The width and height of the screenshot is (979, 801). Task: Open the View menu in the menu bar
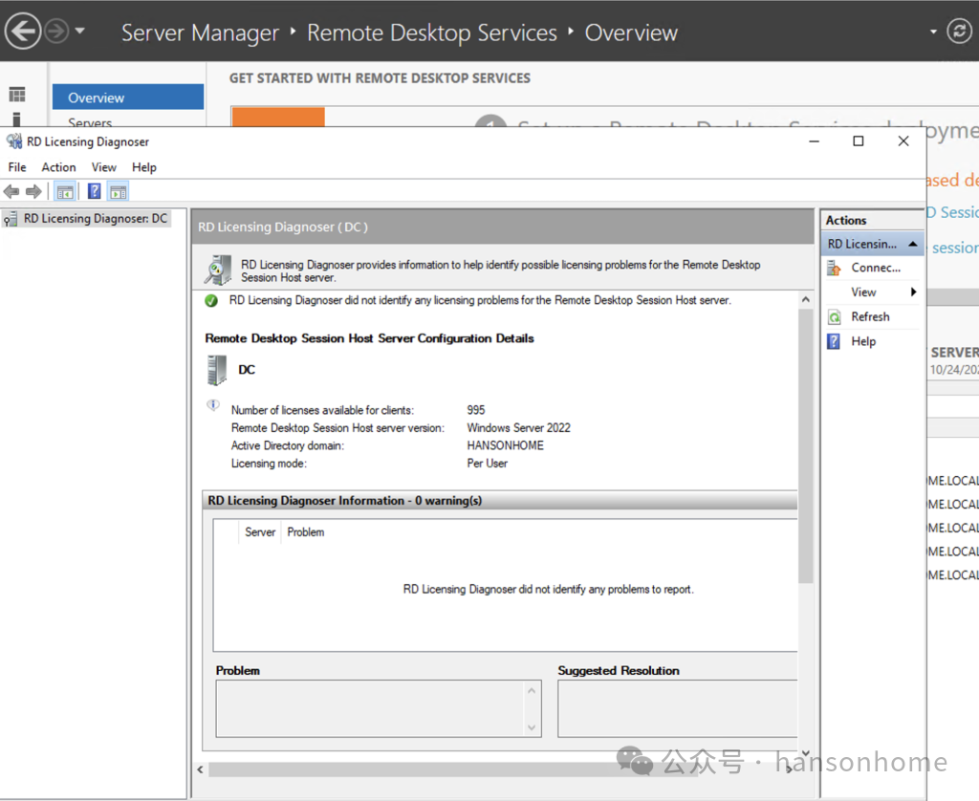[x=104, y=167]
